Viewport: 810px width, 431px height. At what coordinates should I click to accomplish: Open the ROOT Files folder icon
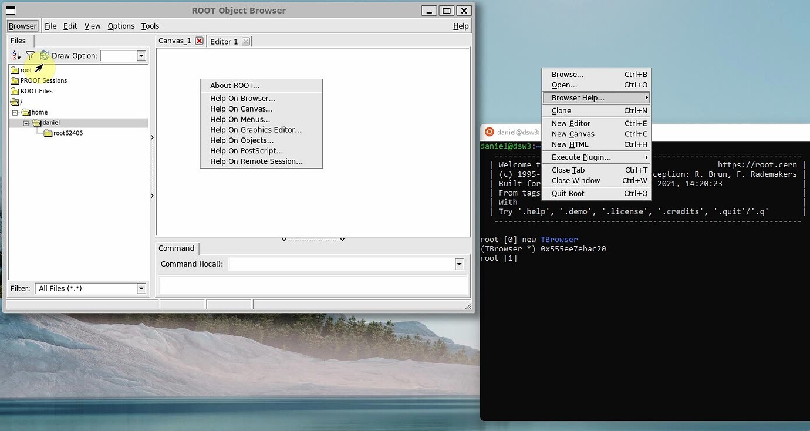click(x=16, y=91)
